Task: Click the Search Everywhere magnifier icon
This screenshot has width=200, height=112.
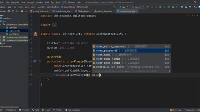Action: coord(195,7)
